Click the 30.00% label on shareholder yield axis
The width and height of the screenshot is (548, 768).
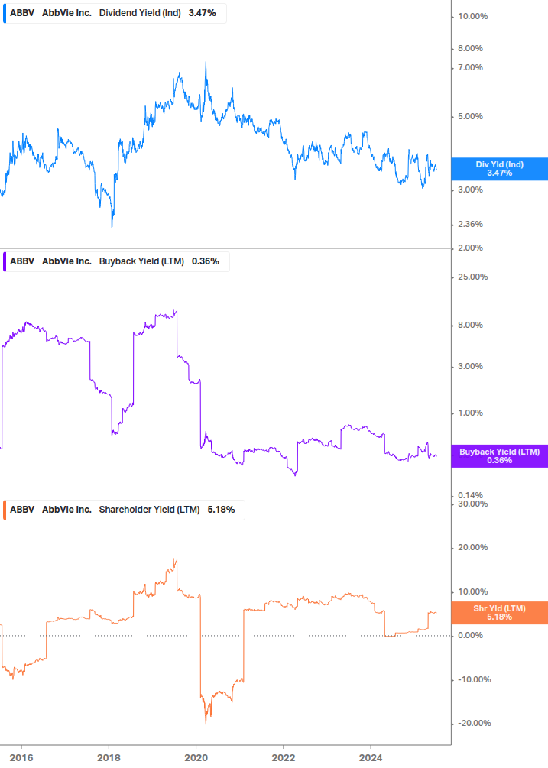(x=472, y=504)
